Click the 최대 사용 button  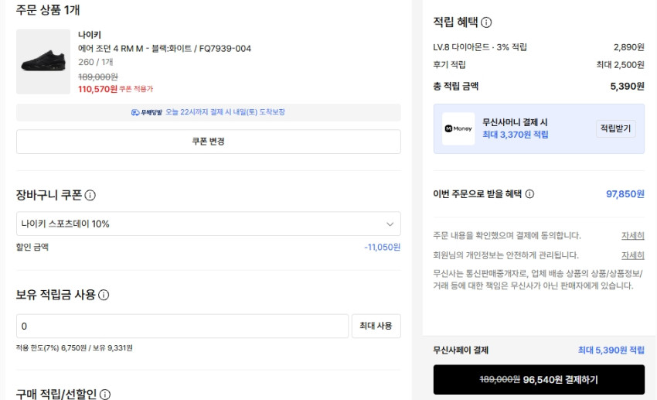tap(376, 326)
